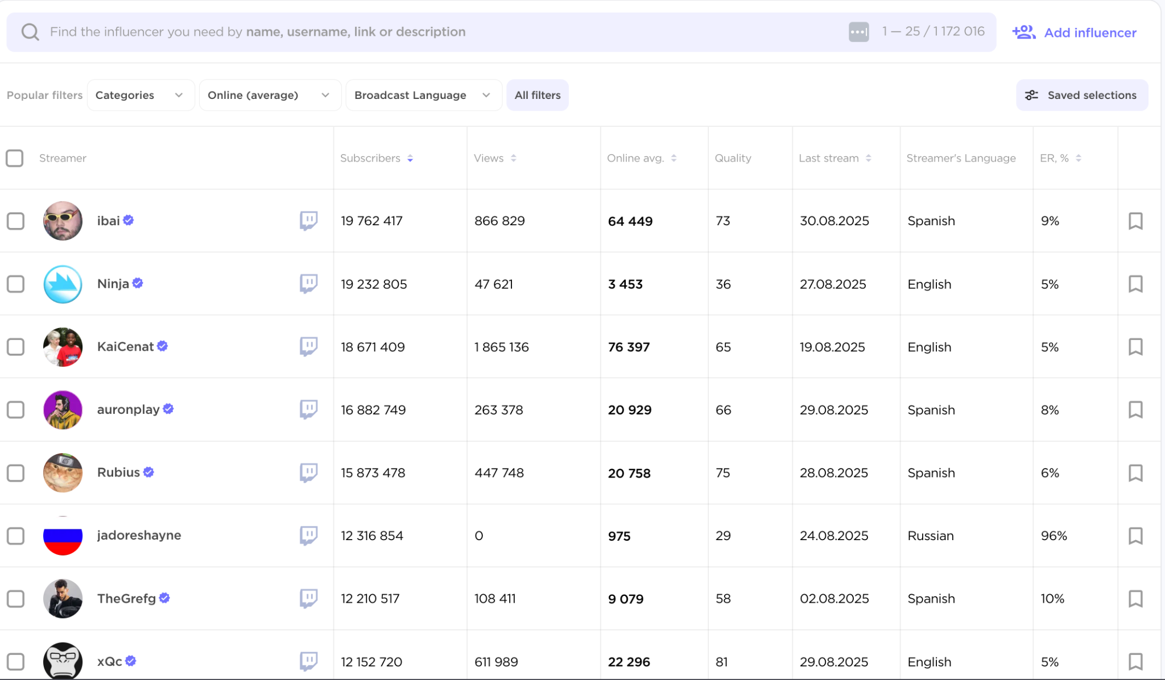Screen dimensions: 1165x680
Task: Toggle the select-all streamers checkbox
Action: coord(15,158)
